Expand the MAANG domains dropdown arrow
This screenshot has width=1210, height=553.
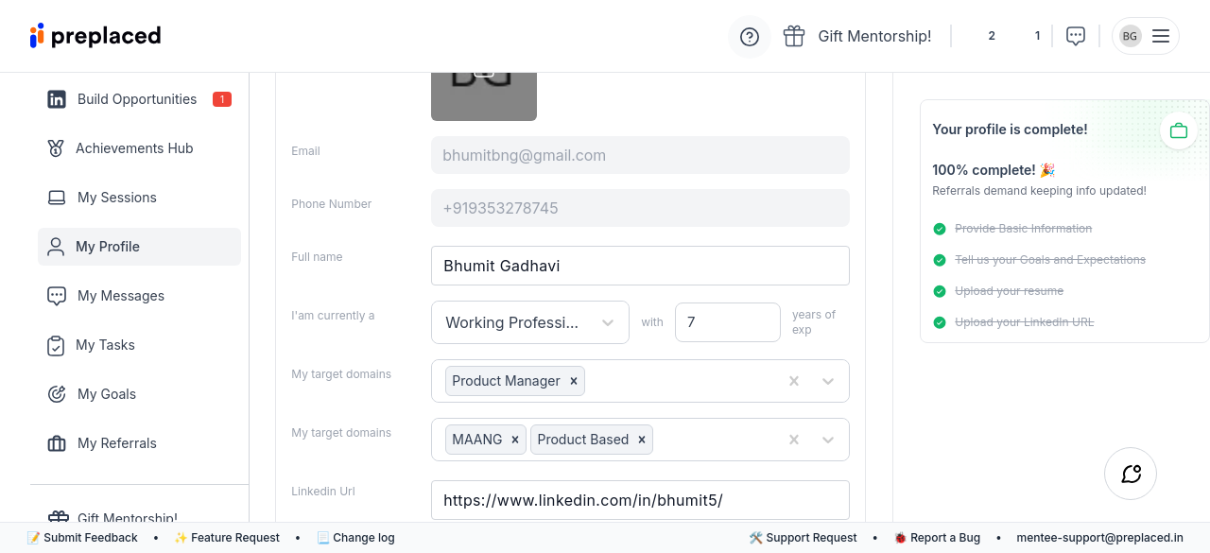pos(828,440)
